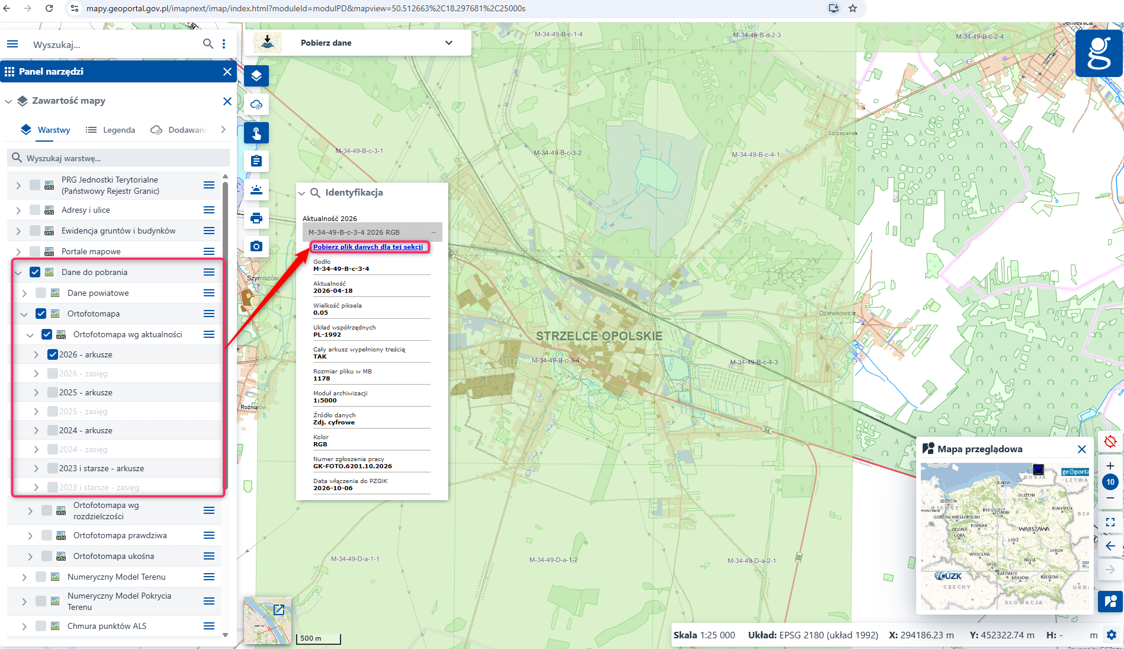The width and height of the screenshot is (1124, 649).
Task: Expand the Dane powiatowe tree node
Action: (x=24, y=293)
